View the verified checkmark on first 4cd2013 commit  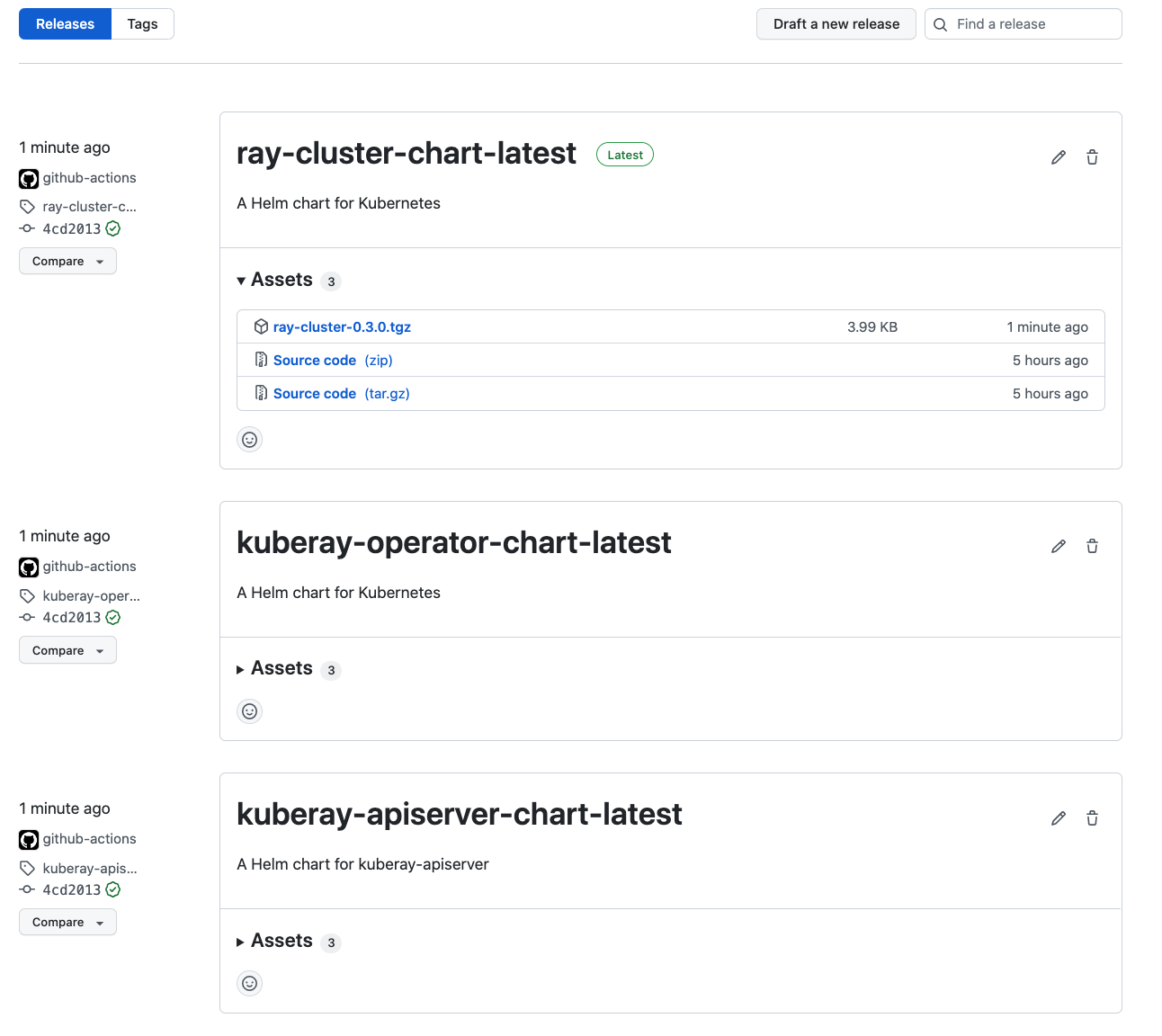(x=112, y=228)
